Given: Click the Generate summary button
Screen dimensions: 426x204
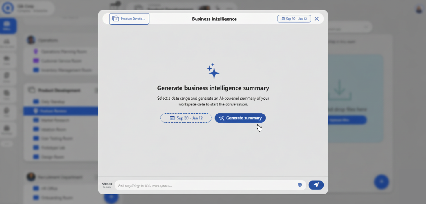Looking at the screenshot, I should coord(240,118).
